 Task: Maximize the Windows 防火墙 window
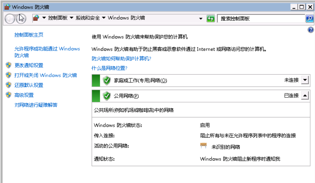click(x=302, y=7)
